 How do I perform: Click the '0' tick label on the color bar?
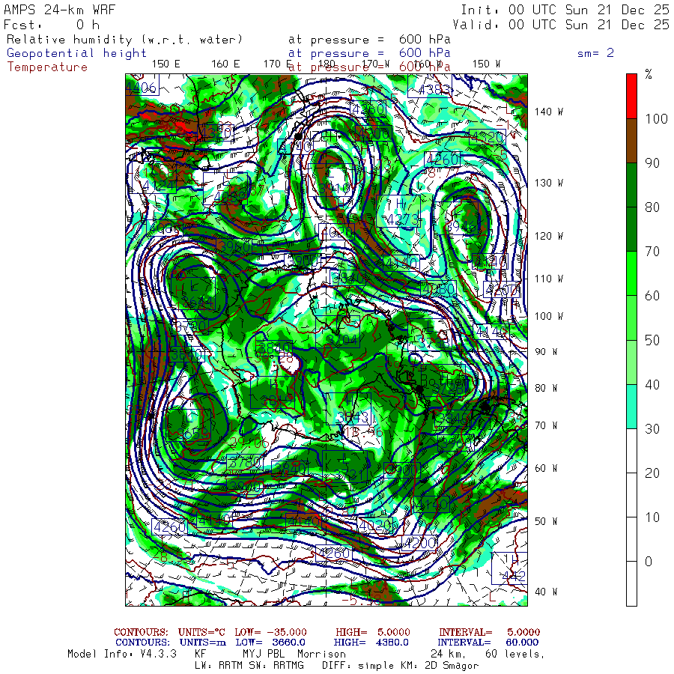click(649, 562)
